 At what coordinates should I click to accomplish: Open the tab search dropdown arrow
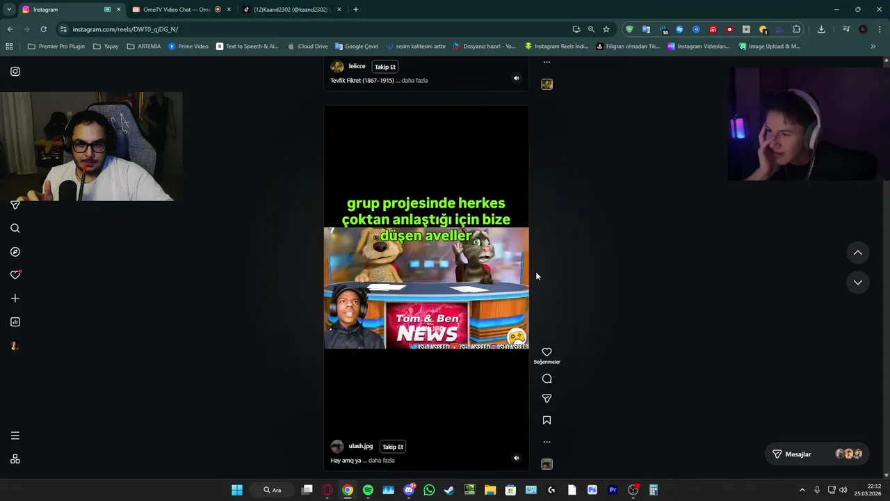tap(9, 10)
